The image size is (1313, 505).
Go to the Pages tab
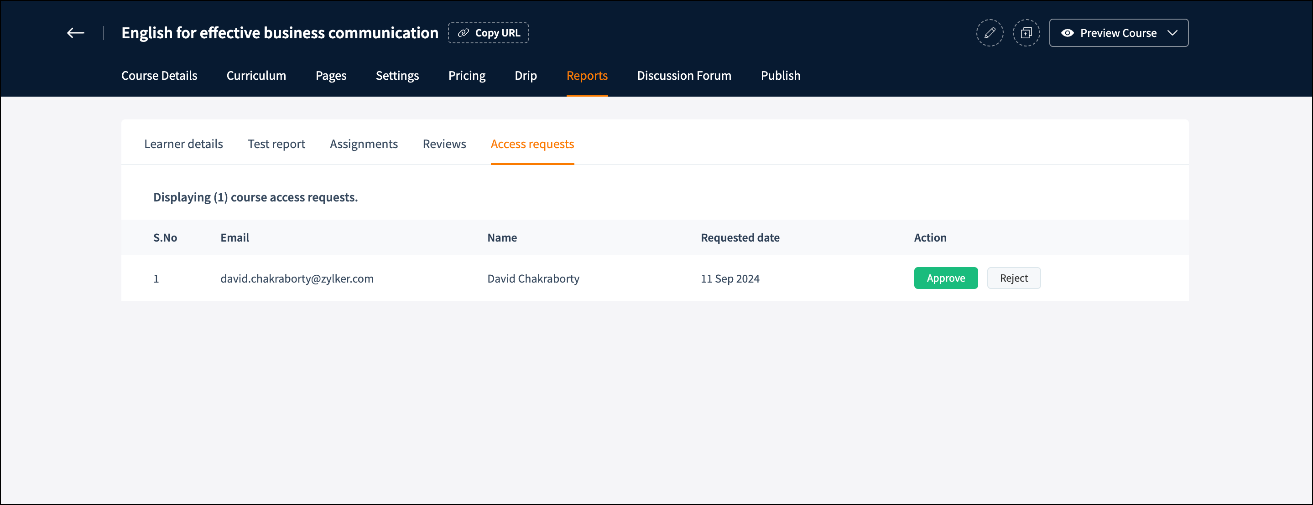point(330,76)
